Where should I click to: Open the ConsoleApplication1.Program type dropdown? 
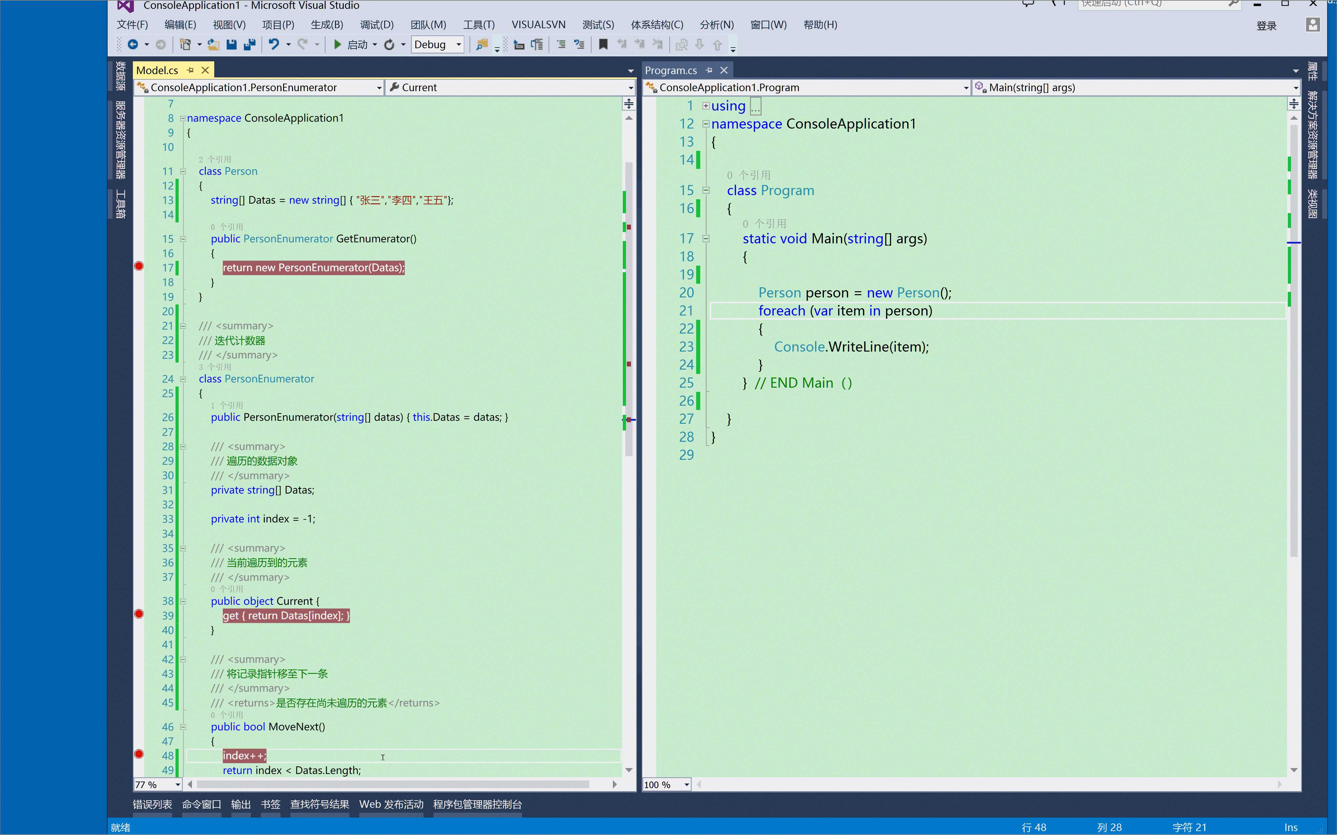point(806,87)
